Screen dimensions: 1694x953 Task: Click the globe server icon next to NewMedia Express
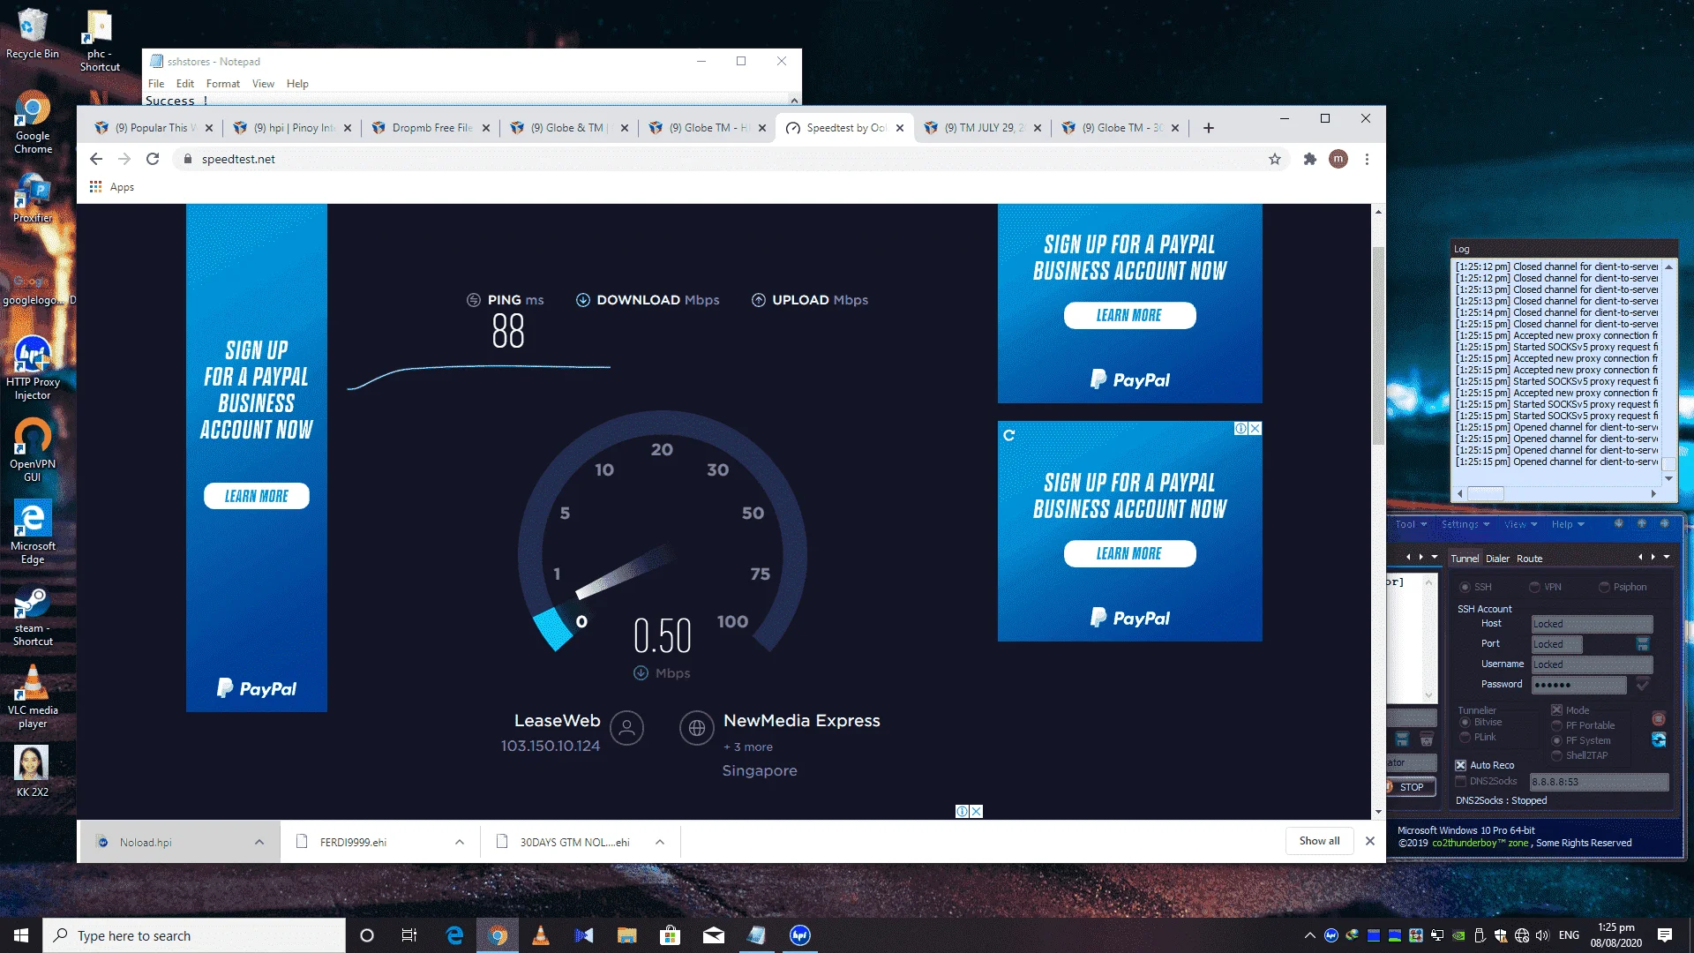click(x=696, y=728)
